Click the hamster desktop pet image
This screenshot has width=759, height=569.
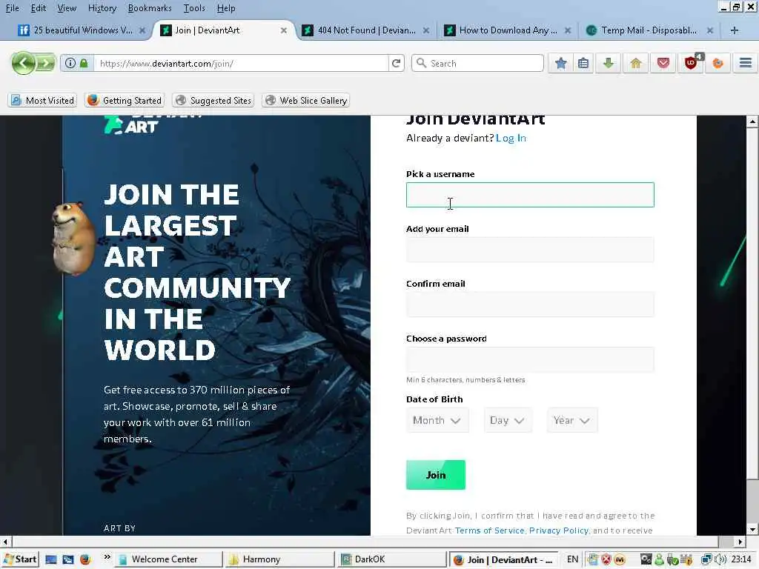(x=73, y=238)
